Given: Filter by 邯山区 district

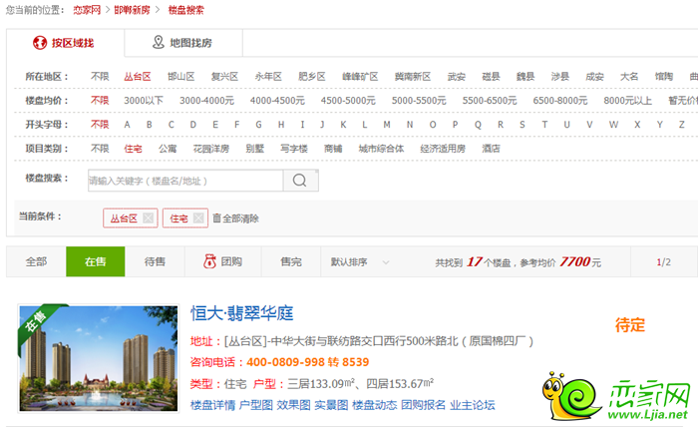Looking at the screenshot, I should 180,77.
